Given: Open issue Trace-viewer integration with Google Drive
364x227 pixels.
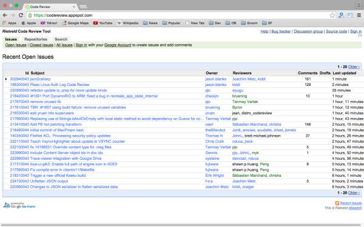Looking at the screenshot, I should point(66,159).
